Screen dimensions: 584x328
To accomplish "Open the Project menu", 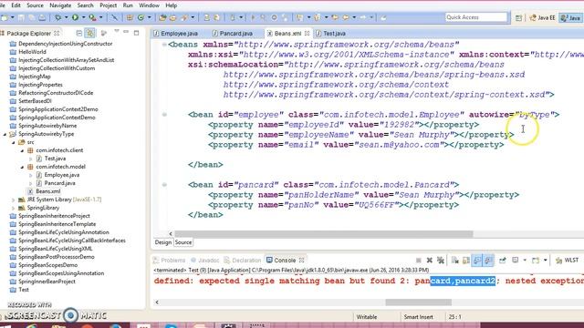I will (x=108, y=5).
